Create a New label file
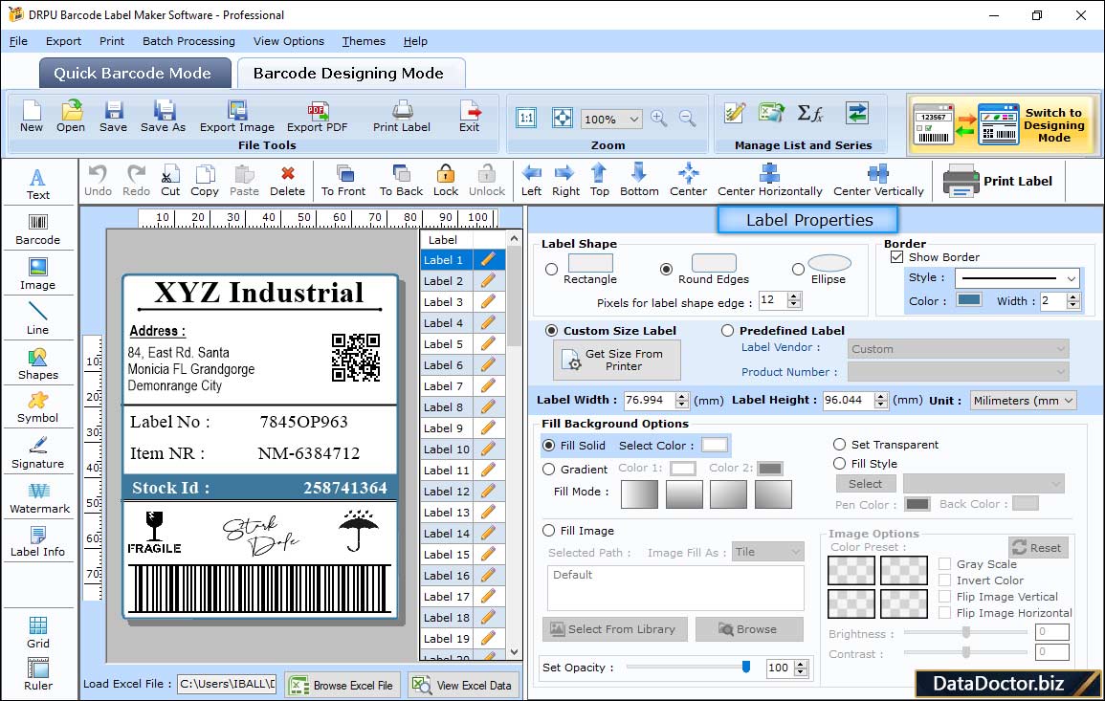This screenshot has width=1105, height=701. click(x=32, y=117)
